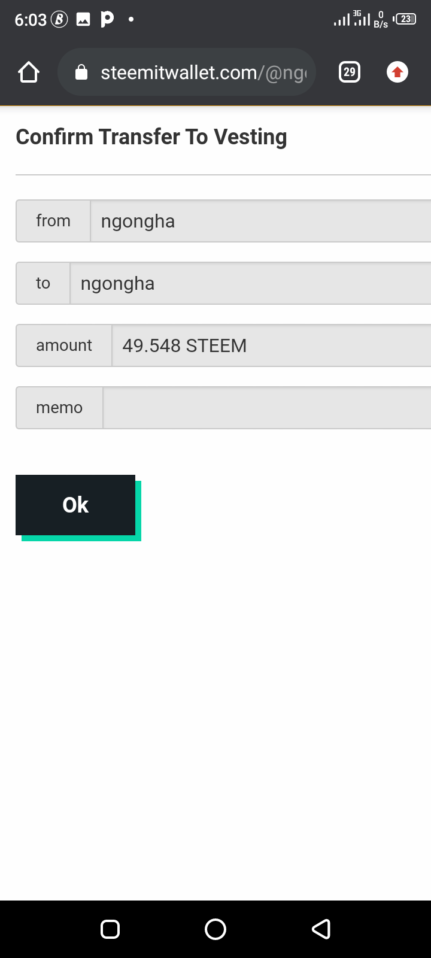
Task: Tap the image notification icon in status bar
Action: pyautogui.click(x=83, y=20)
